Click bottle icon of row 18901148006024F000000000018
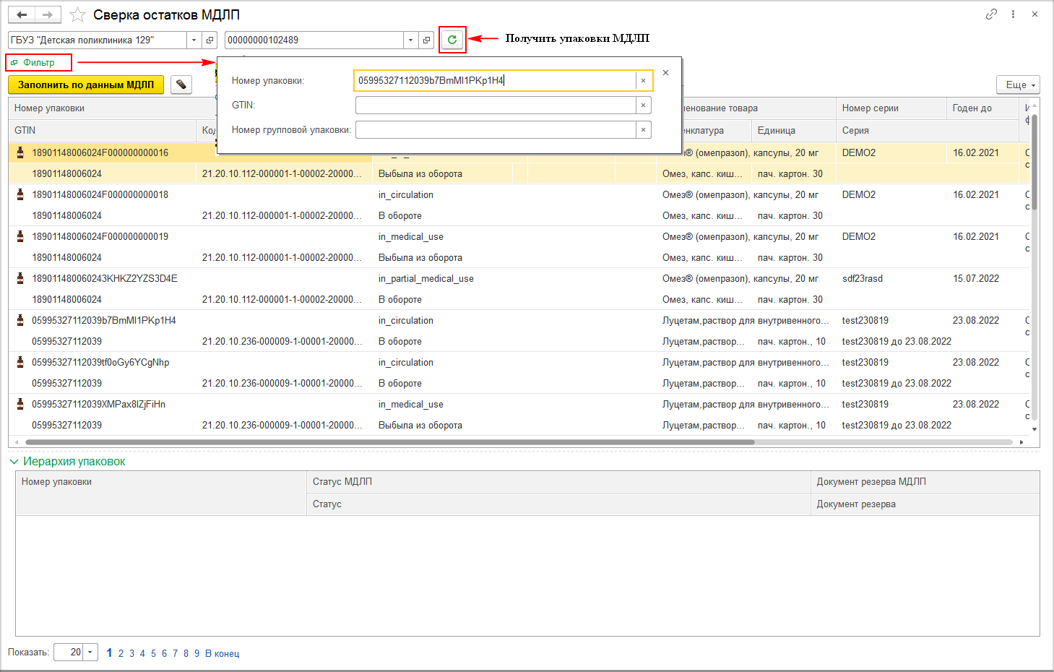Image resolution: width=1054 pixels, height=672 pixels. tap(20, 194)
